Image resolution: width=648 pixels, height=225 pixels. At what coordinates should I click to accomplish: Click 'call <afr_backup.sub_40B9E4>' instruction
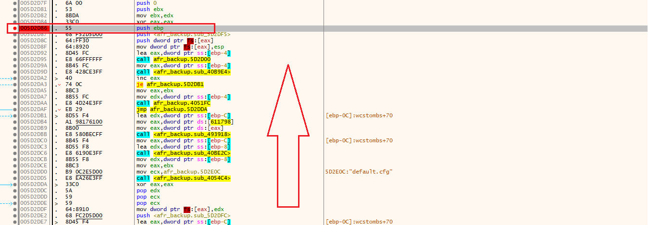tap(184, 72)
